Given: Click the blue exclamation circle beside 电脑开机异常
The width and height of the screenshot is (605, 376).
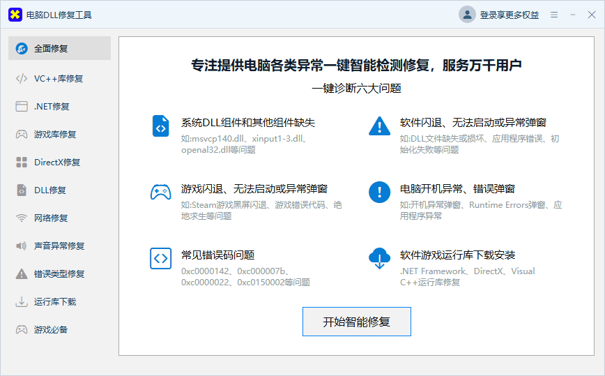Looking at the screenshot, I should [380, 192].
